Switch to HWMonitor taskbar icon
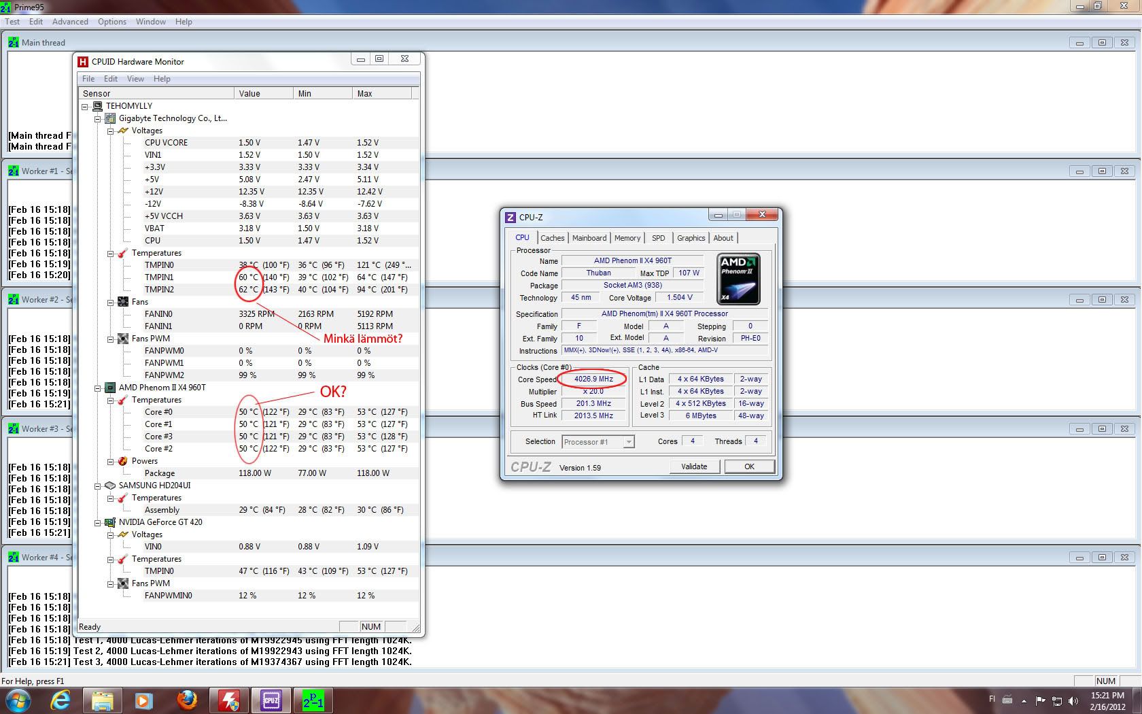The height and width of the screenshot is (714, 1142). click(x=229, y=700)
